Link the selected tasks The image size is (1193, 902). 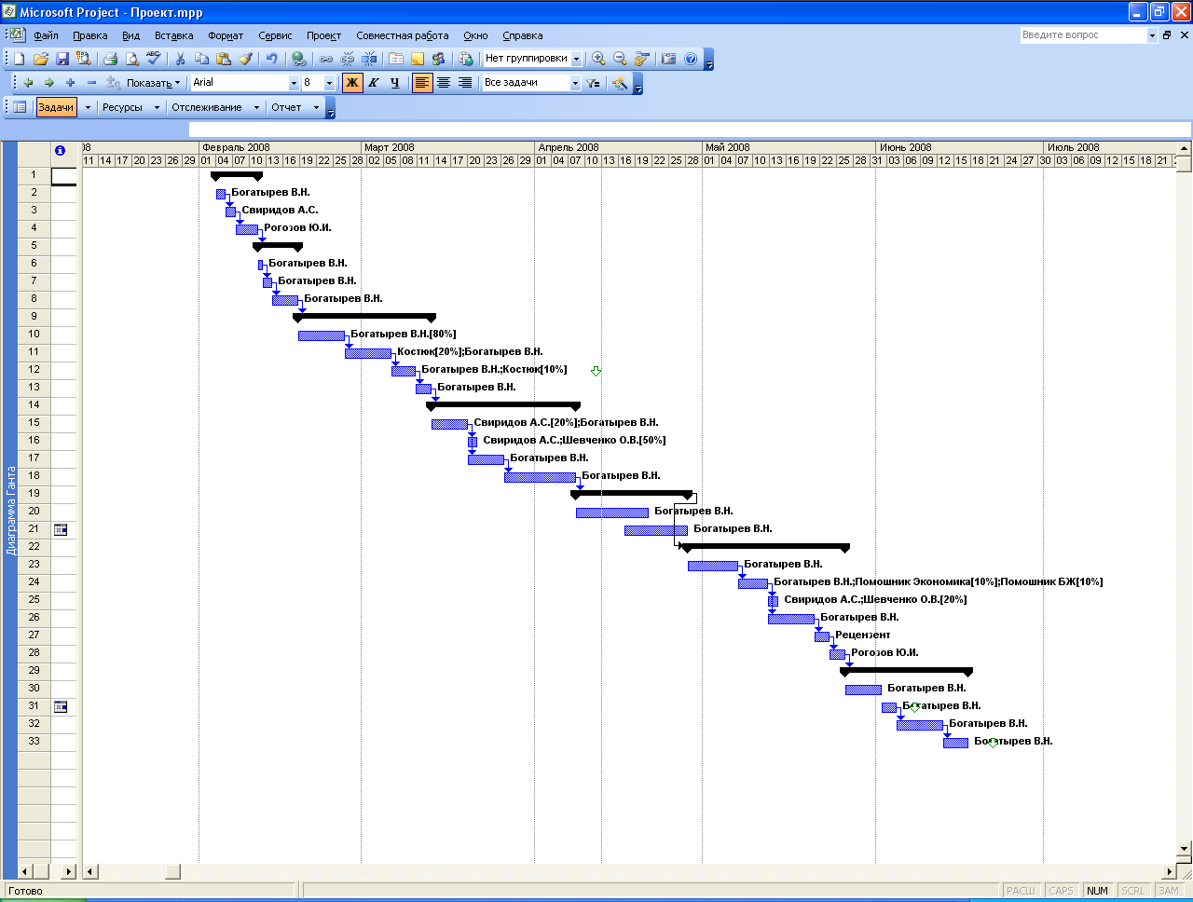(x=326, y=59)
